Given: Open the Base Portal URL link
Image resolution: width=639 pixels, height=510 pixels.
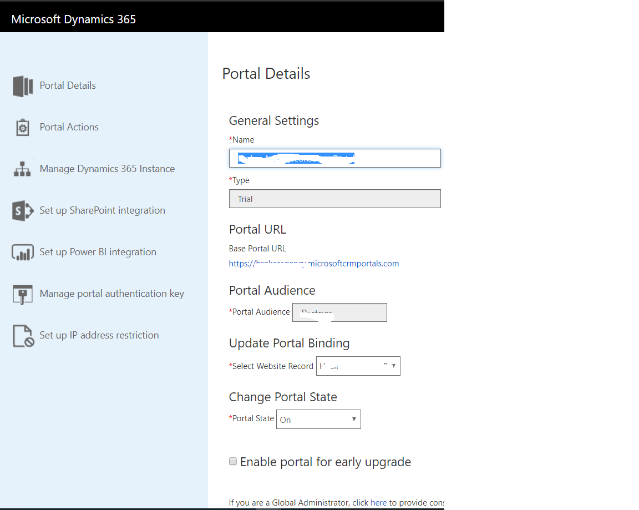Looking at the screenshot, I should tap(314, 264).
